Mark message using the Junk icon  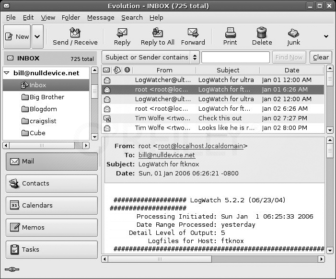pyautogui.click(x=293, y=33)
